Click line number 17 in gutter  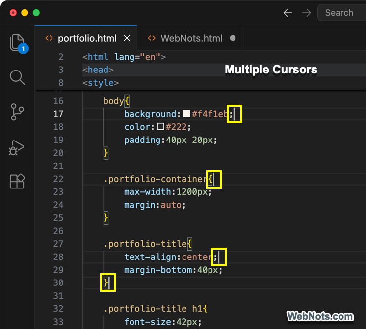coord(58,114)
